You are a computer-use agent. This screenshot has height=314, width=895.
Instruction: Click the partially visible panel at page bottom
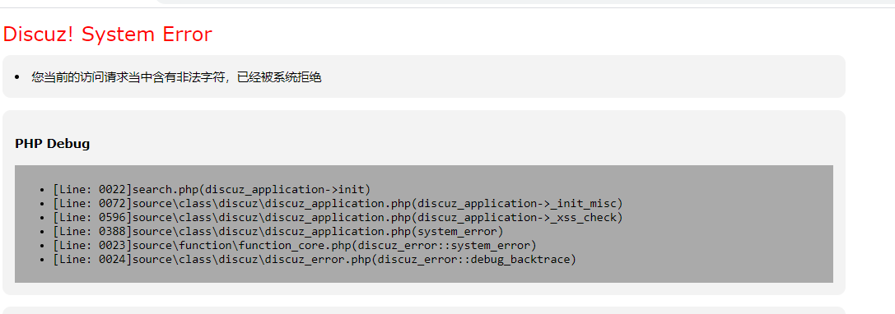[423, 311]
